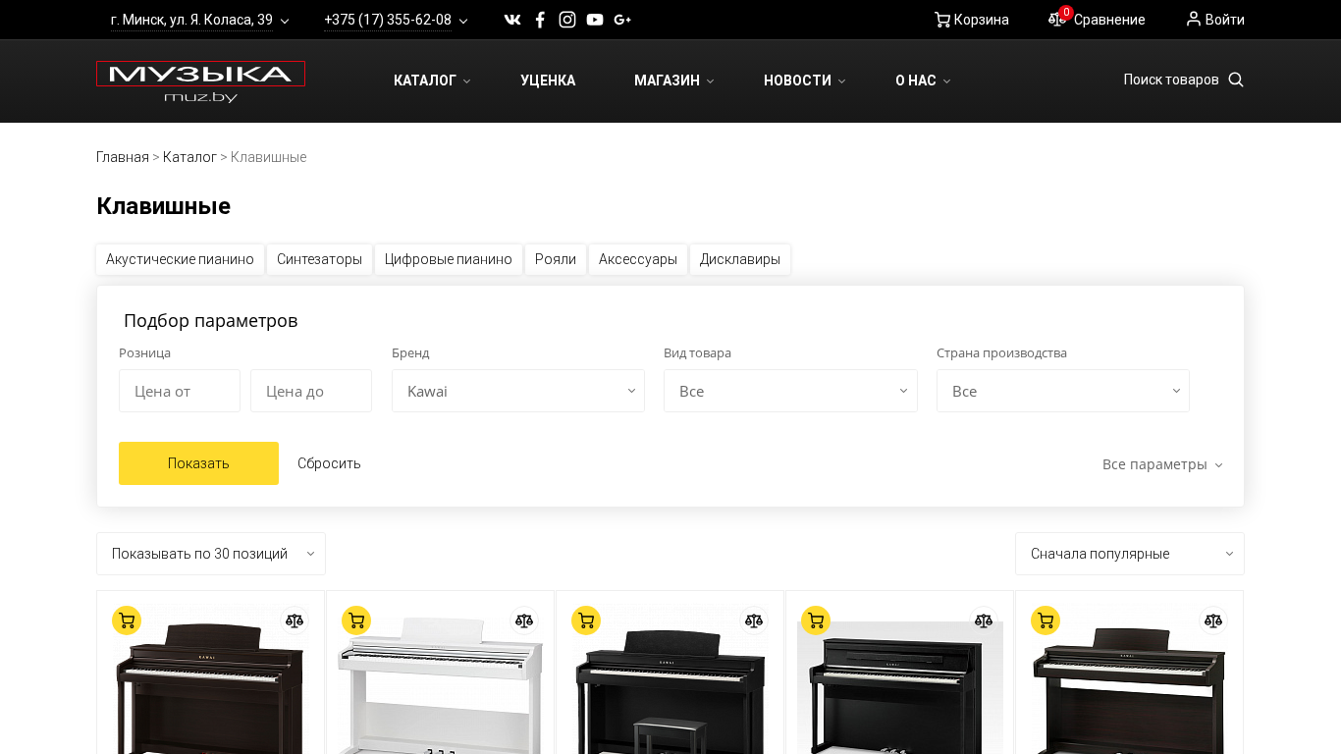Open the YouTube icon in top bar
Viewport: 1341px width, 754px height.
point(595,20)
